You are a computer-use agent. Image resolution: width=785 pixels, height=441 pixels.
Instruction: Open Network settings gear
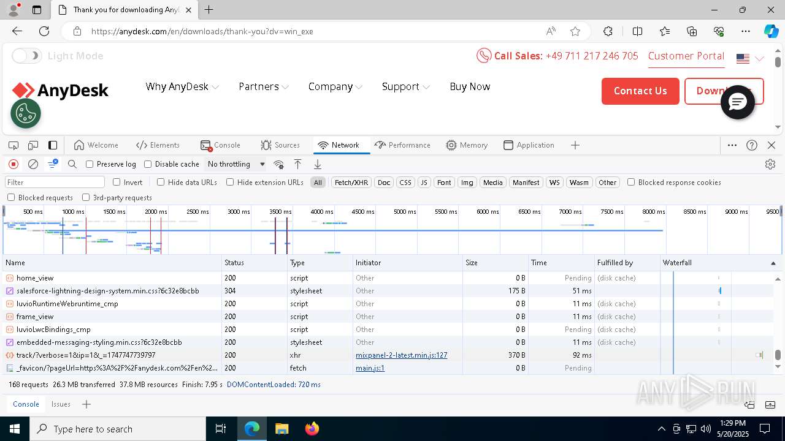[770, 164]
